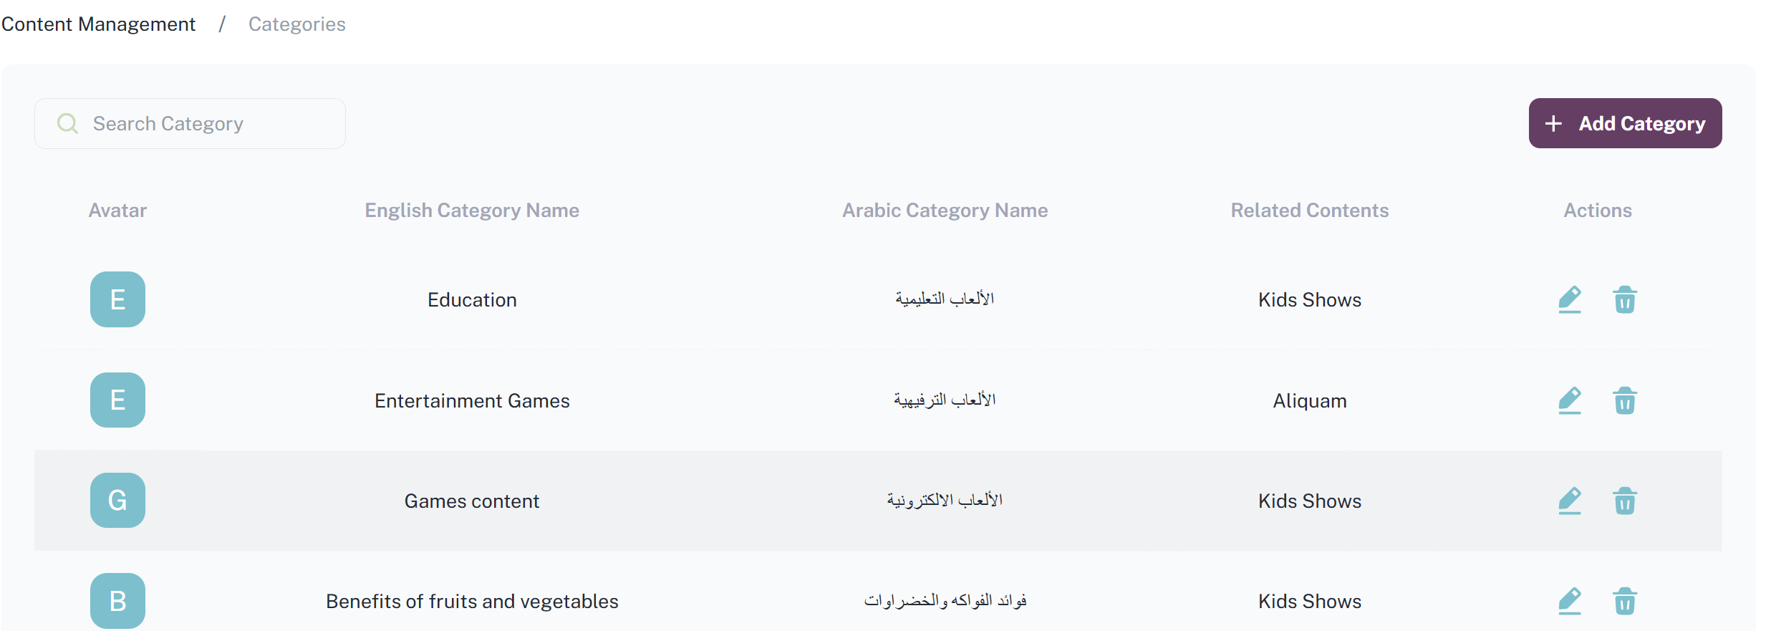Click the edit pencil for Education
This screenshot has width=1771, height=631.
tap(1569, 299)
